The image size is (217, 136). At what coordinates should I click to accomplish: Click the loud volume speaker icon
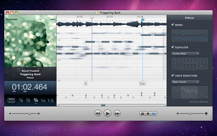point(39,114)
